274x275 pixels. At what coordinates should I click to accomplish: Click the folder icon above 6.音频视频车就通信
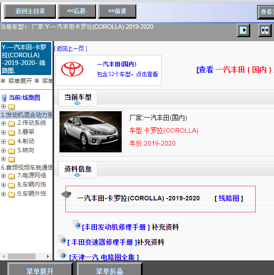[11, 159]
